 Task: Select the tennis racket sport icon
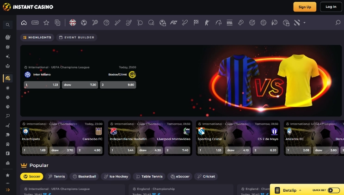[95, 23]
